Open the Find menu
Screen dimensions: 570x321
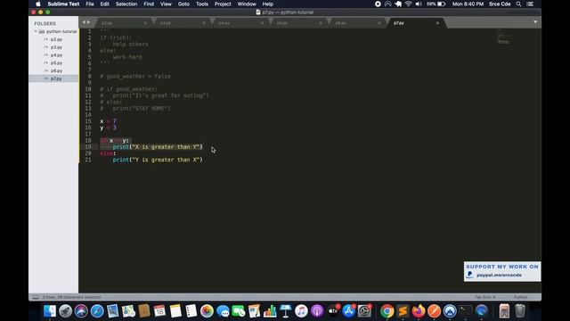(x=149, y=4)
